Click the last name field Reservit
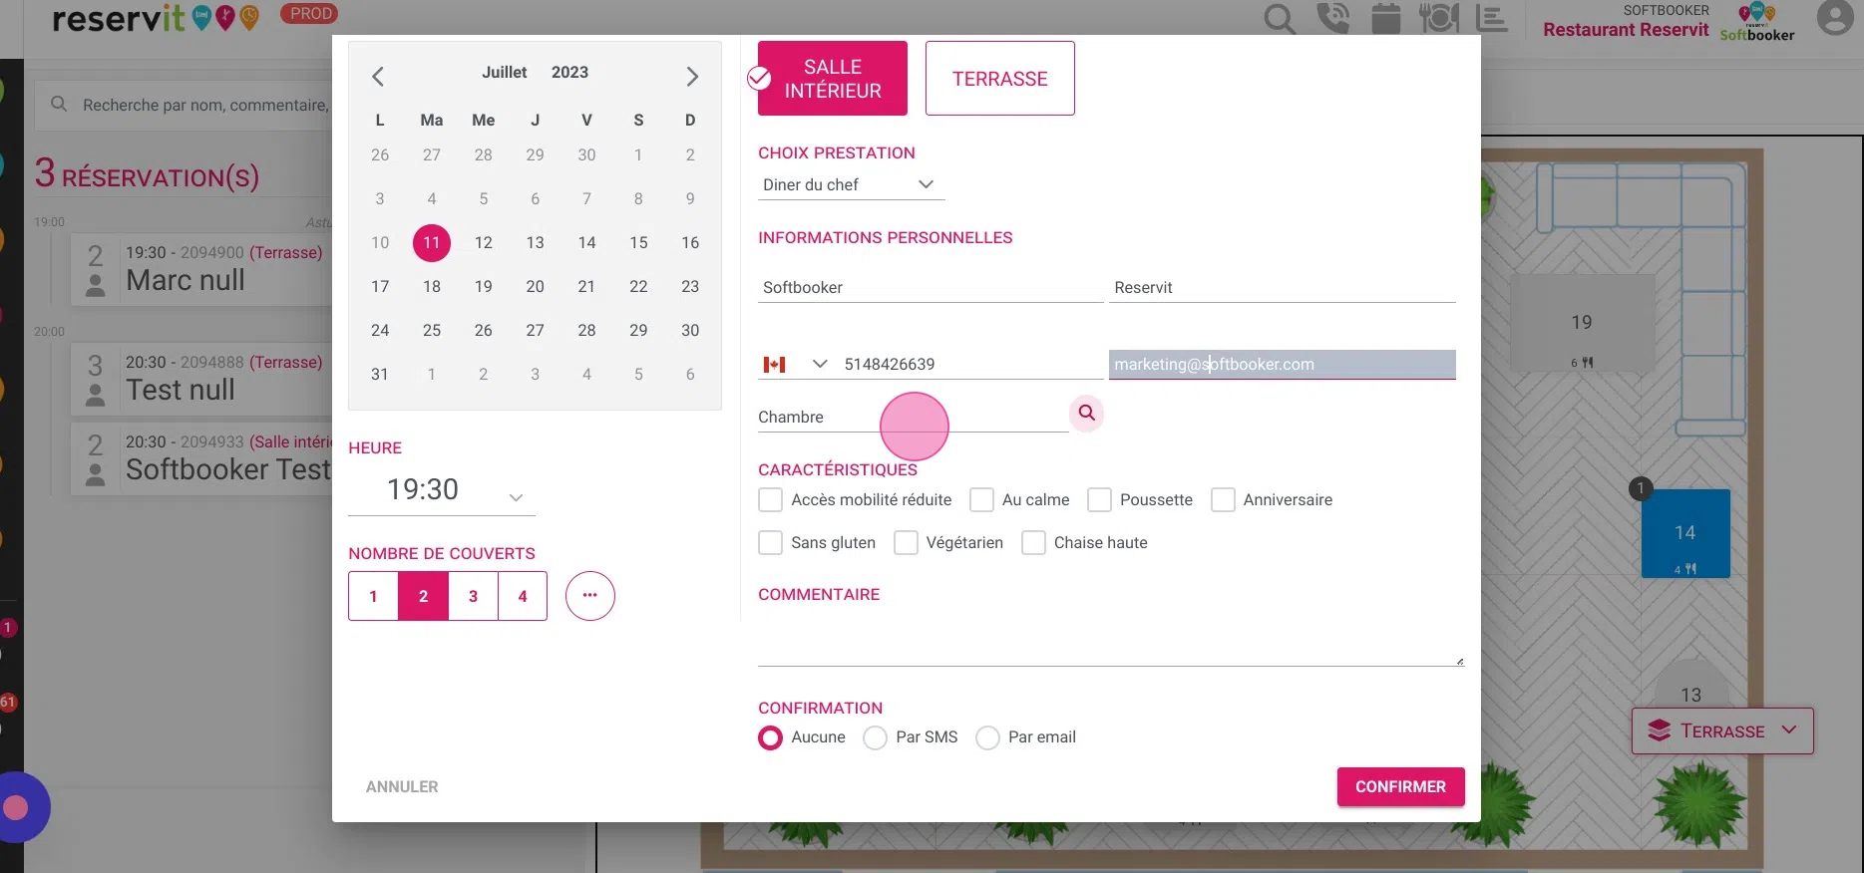 pos(1283,288)
